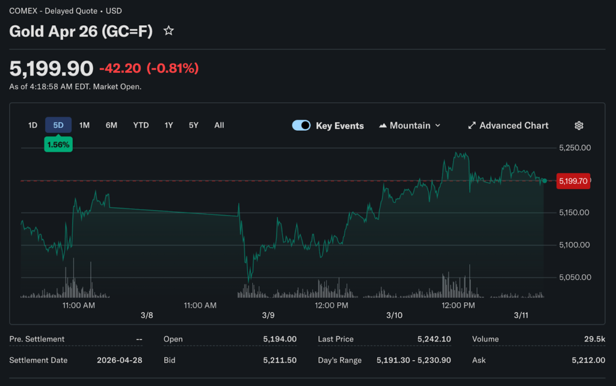This screenshot has width=616, height=386.
Task: Click the Mountain chart type icon
Action: 383,125
